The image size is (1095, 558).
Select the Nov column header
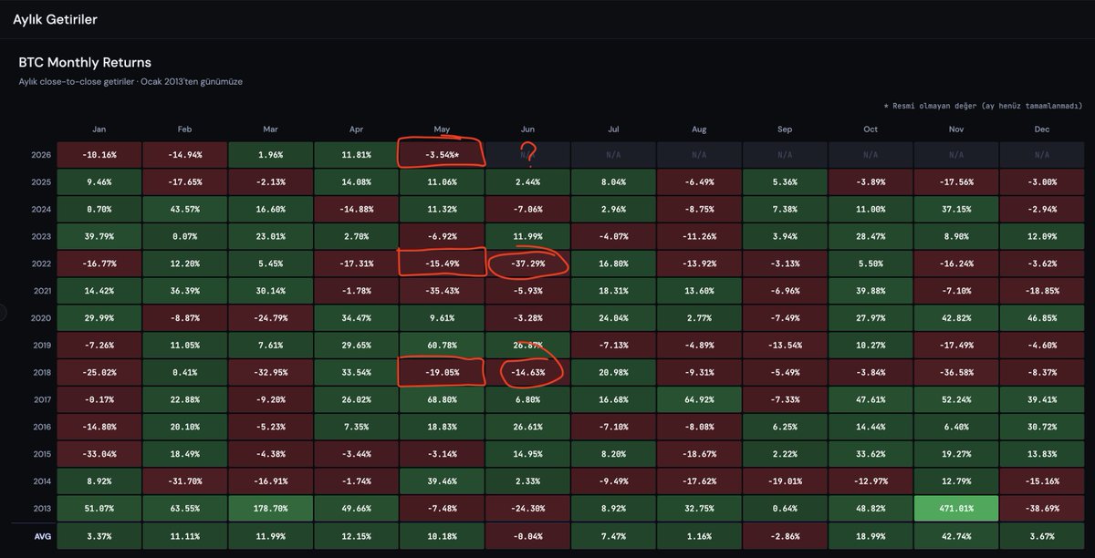956,129
